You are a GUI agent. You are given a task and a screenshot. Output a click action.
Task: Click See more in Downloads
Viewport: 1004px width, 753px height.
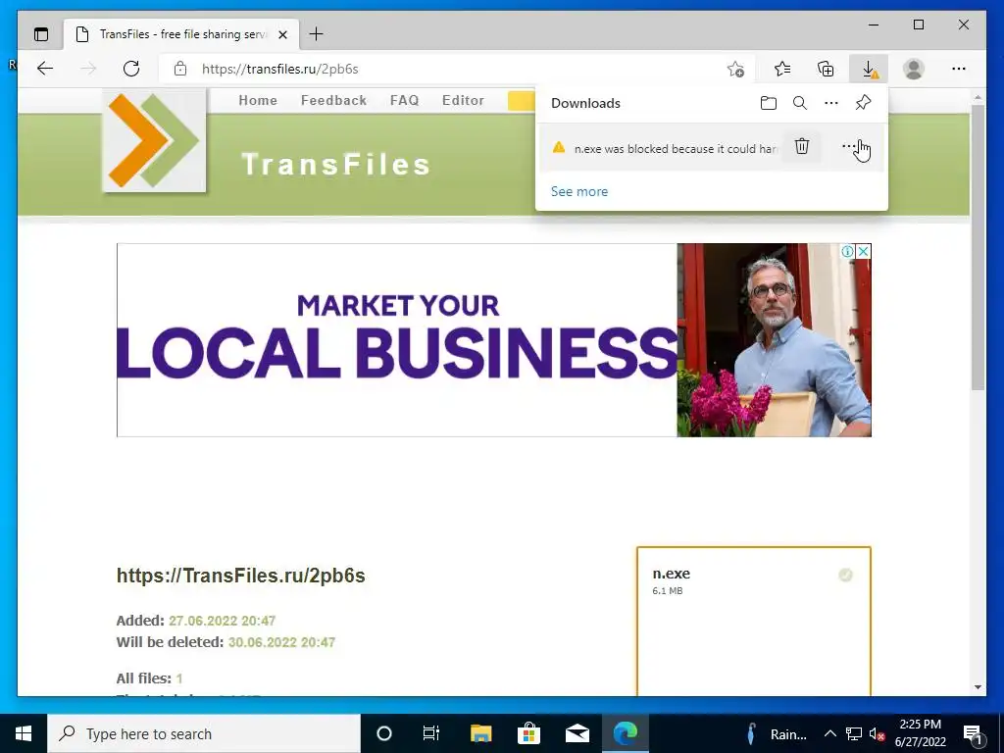click(579, 191)
